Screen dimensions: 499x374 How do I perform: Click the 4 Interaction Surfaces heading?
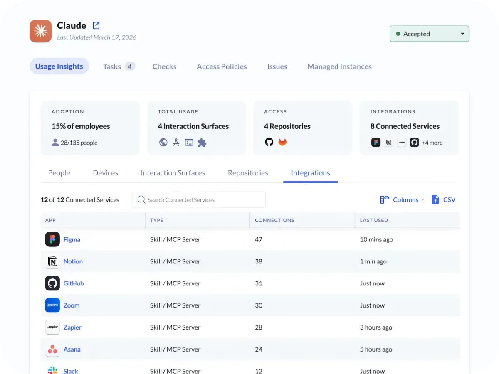(193, 126)
